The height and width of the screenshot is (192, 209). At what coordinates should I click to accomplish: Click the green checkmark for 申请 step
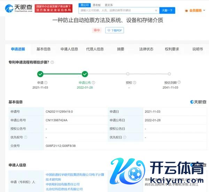click(x=40, y=74)
